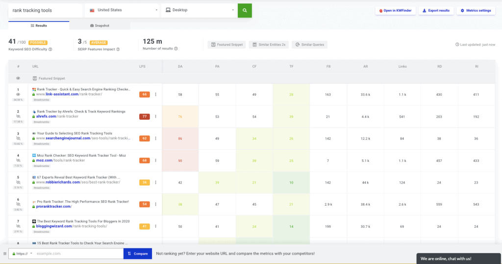Viewport: 502px width, 264px height.
Task: Toggle visibility eye for result 4
Action: (x=18, y=160)
